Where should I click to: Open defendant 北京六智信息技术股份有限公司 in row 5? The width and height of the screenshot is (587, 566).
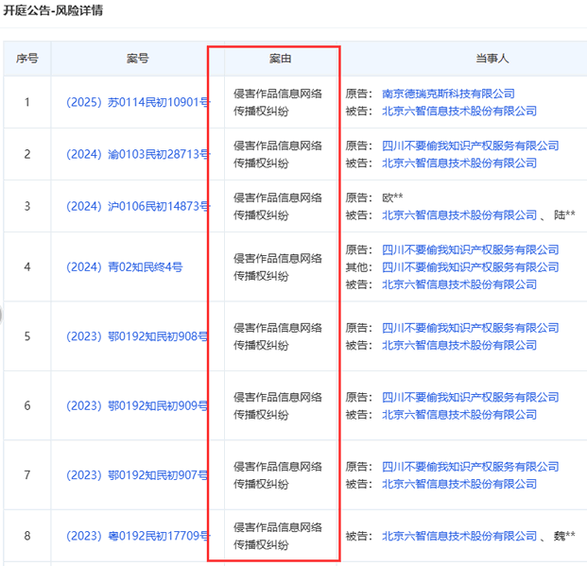pos(459,345)
